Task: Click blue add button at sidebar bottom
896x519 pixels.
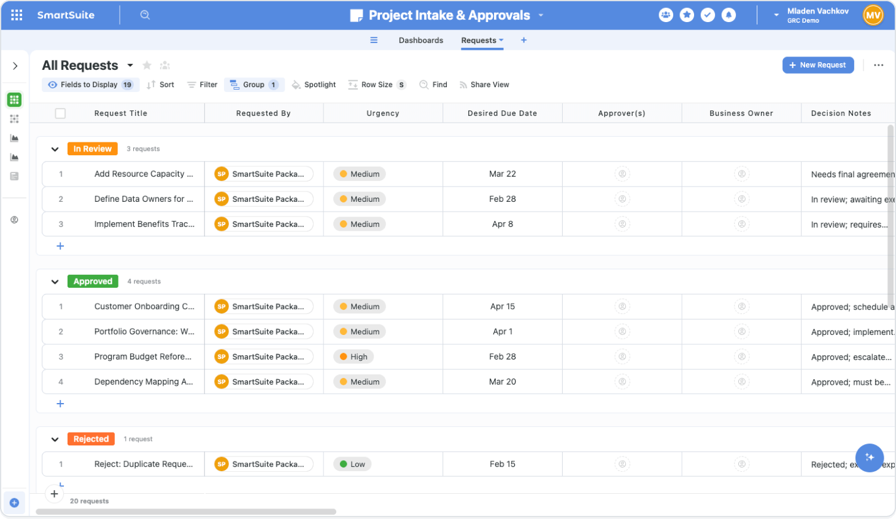Action: pos(14,503)
